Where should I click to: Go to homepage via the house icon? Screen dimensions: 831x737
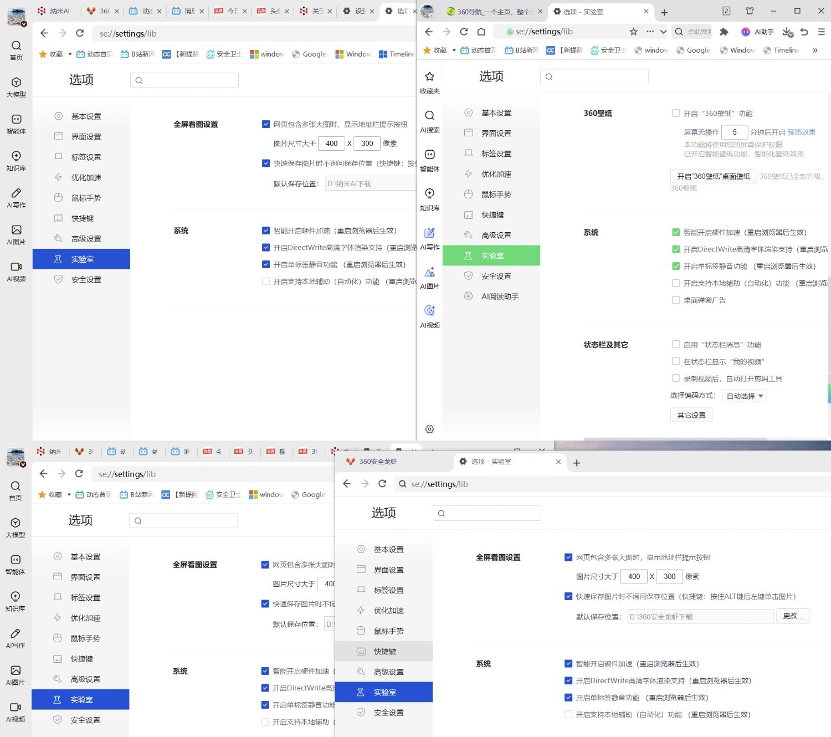coord(481,32)
